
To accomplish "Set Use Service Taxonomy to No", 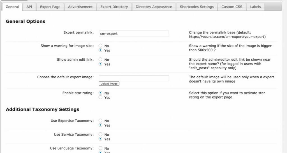I will click(x=100, y=135).
